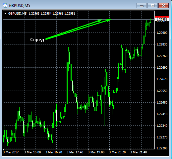Click the low price value 1.22961

(58, 14)
